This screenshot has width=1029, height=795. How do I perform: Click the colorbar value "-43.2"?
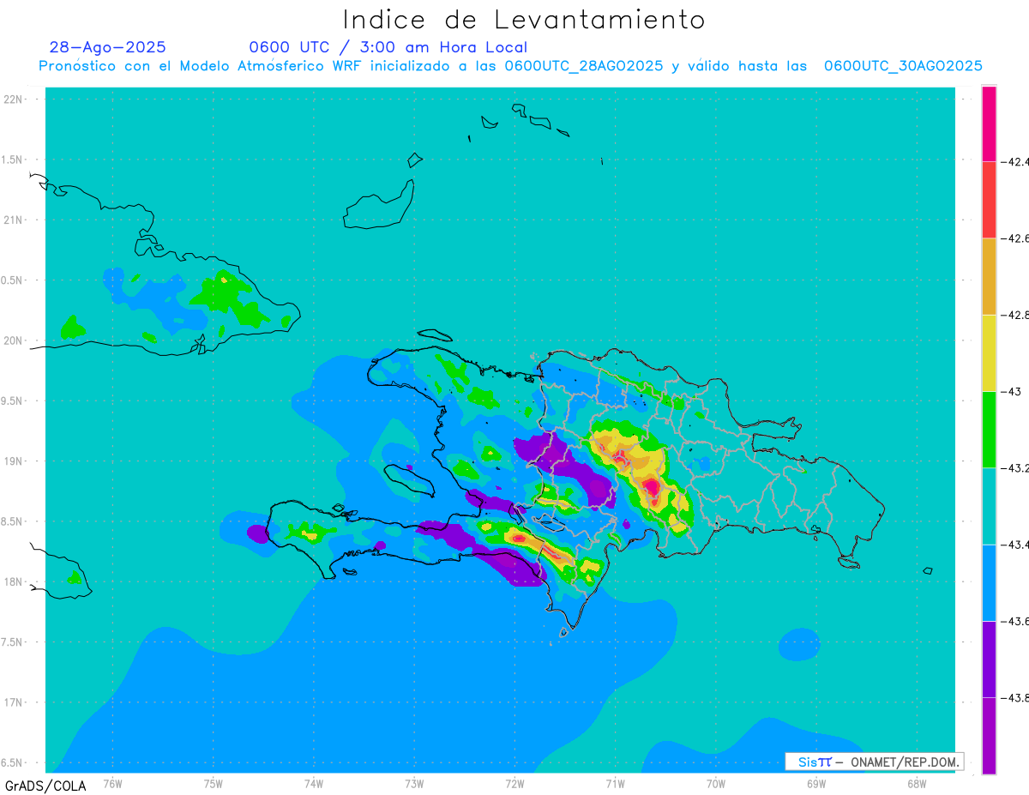pyautogui.click(x=1016, y=468)
